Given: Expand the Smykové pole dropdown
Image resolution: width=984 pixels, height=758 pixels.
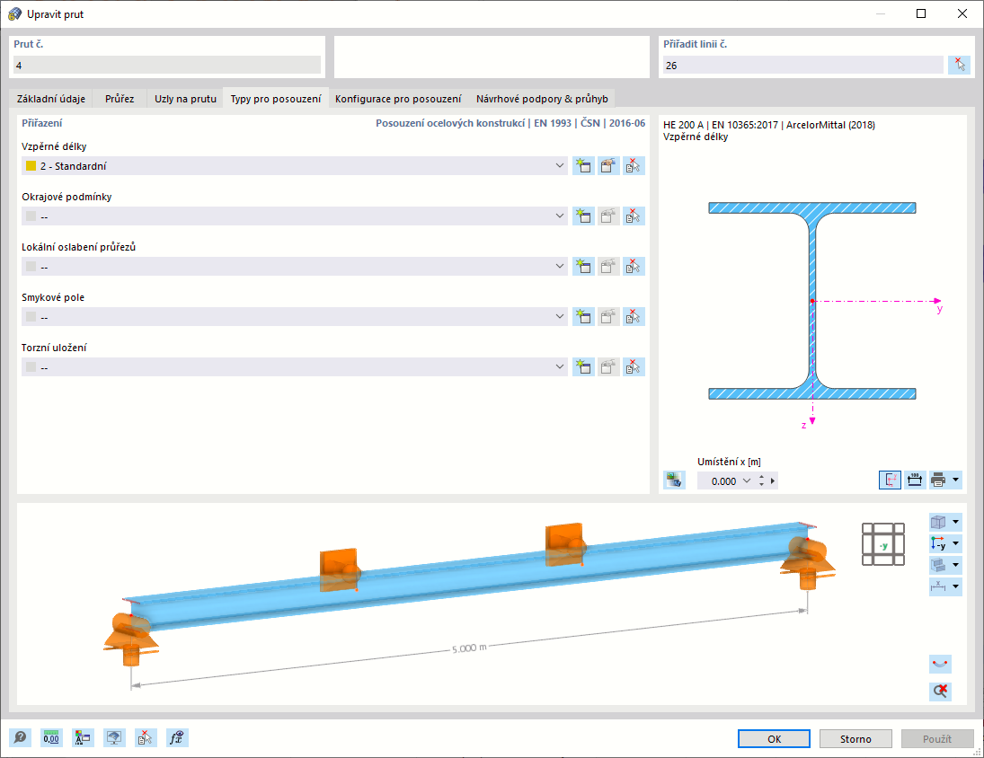Looking at the screenshot, I should point(559,317).
